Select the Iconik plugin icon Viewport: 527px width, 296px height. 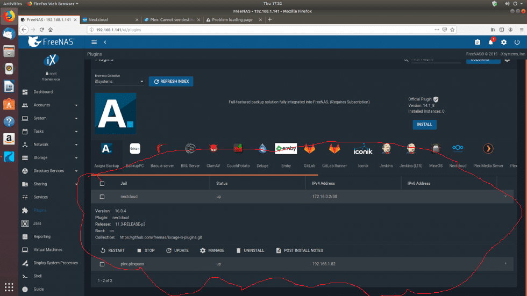click(363, 149)
